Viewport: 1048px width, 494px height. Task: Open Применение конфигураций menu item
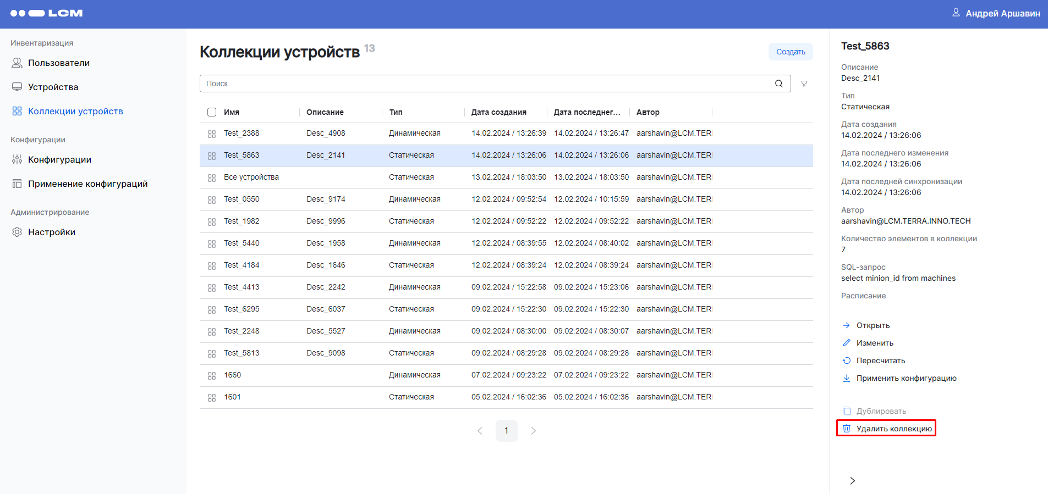pyautogui.click(x=87, y=184)
